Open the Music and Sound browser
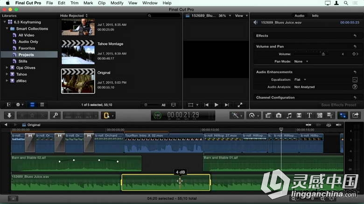Viewport: 364px width, 204px height. (x=289, y=115)
